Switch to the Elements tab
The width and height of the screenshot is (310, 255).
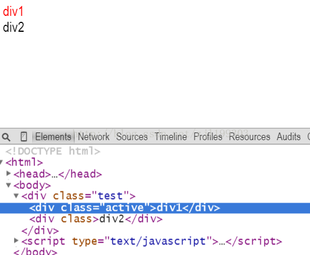53,137
